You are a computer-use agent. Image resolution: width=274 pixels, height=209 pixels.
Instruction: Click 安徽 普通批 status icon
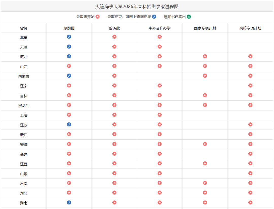click(114, 144)
